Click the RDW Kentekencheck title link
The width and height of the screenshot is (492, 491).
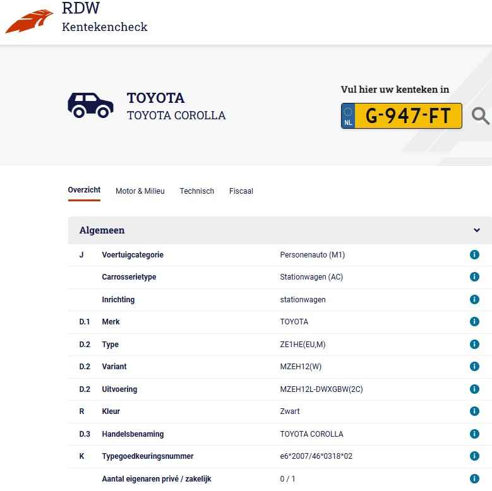pyautogui.click(x=104, y=18)
